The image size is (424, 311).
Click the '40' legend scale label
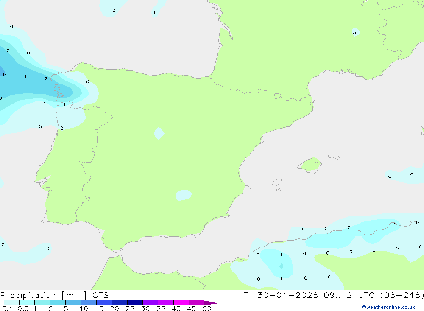(x=176, y=308)
